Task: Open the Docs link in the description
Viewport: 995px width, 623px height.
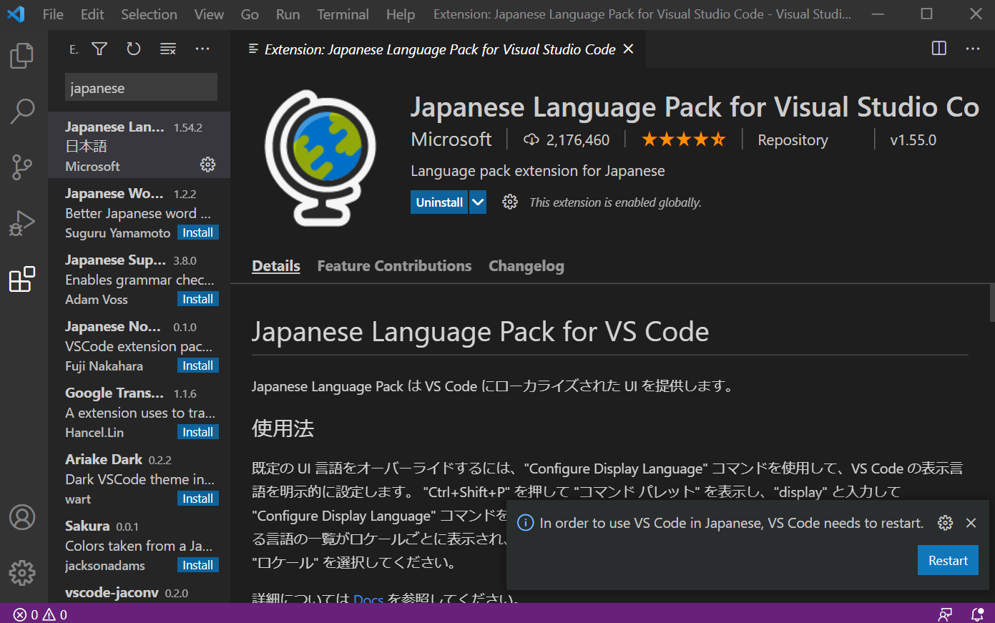Action: click(368, 600)
